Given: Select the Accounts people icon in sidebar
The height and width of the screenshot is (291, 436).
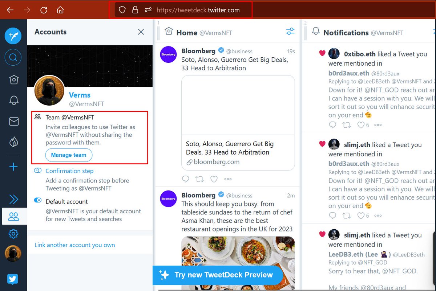Looking at the screenshot, I should click(13, 217).
